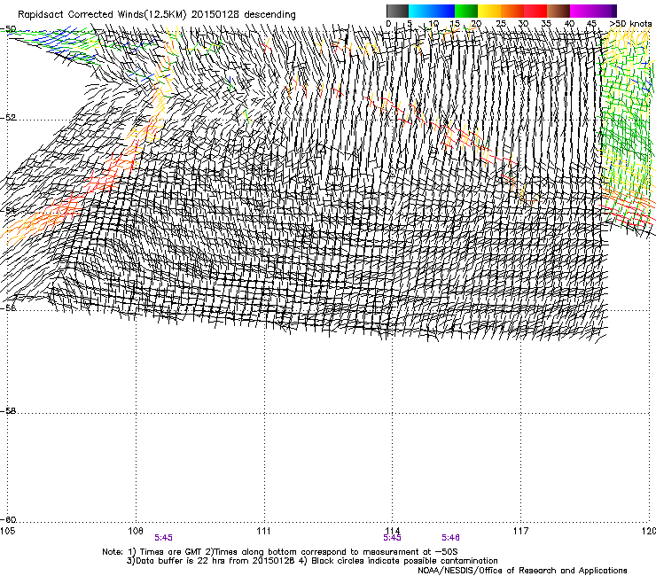Click the gray 0-5 knots legend swatch
This screenshot has height=576, width=656.
(397, 11)
